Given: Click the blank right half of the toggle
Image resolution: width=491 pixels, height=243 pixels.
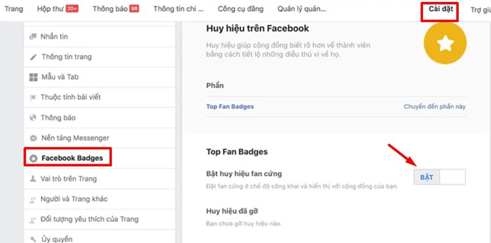Looking at the screenshot, I should [x=453, y=178].
